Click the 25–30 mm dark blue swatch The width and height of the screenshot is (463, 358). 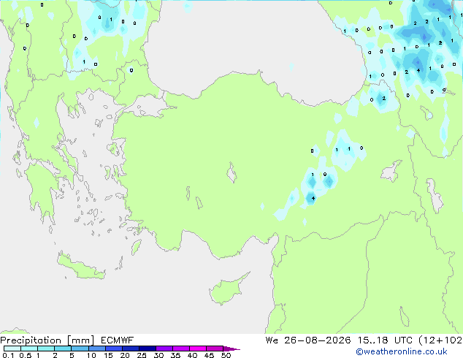point(147,349)
